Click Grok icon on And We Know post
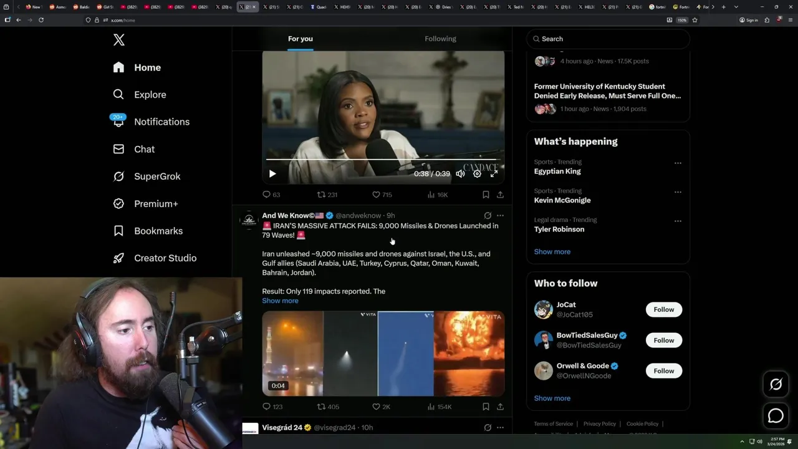This screenshot has height=449, width=798. click(x=488, y=216)
